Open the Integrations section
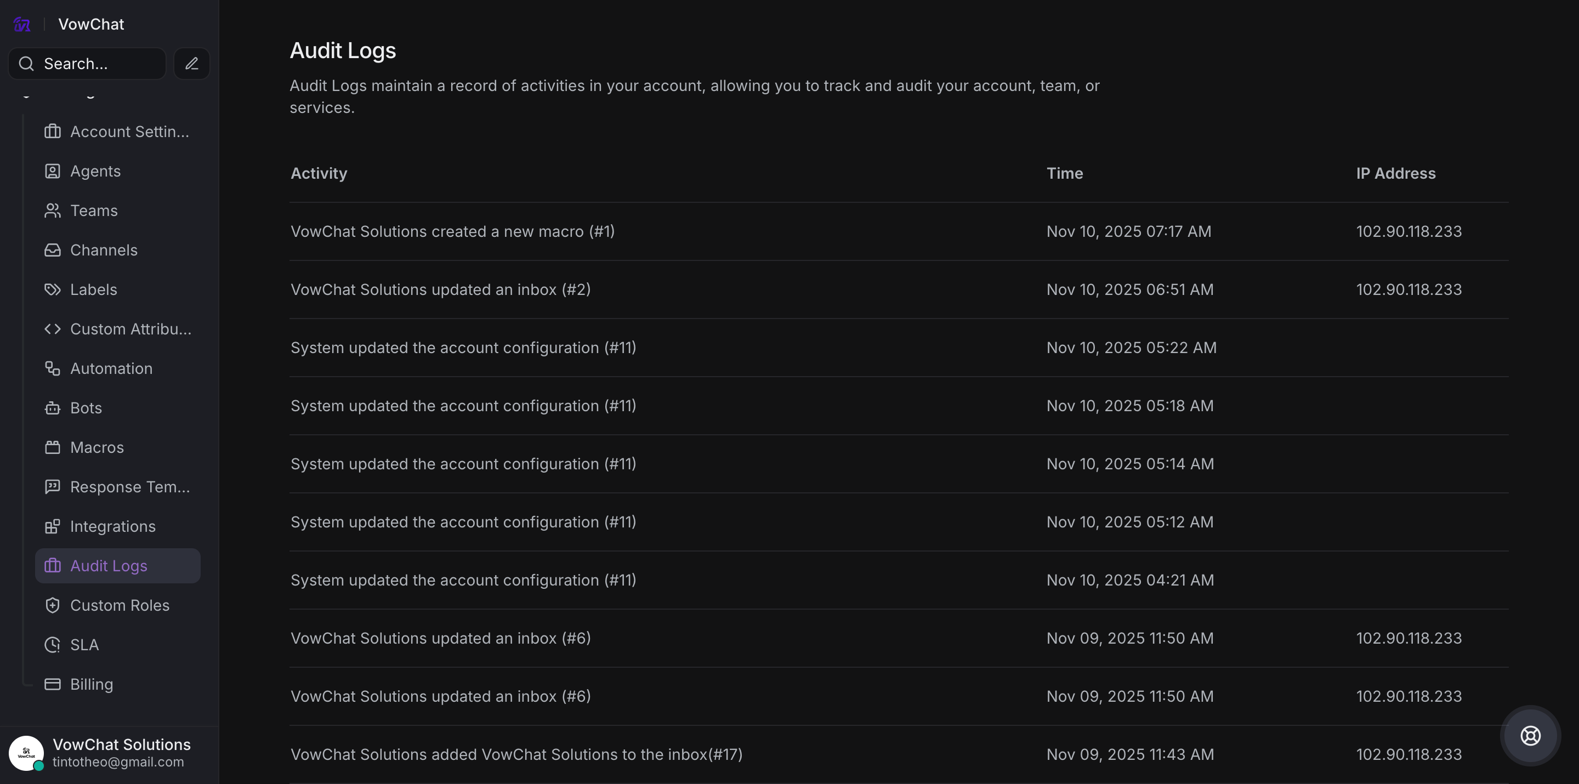Viewport: 1579px width, 784px height. click(x=113, y=526)
